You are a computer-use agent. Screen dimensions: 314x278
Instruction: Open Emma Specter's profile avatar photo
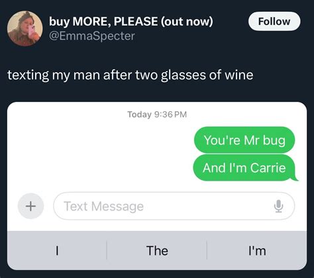(x=25, y=28)
